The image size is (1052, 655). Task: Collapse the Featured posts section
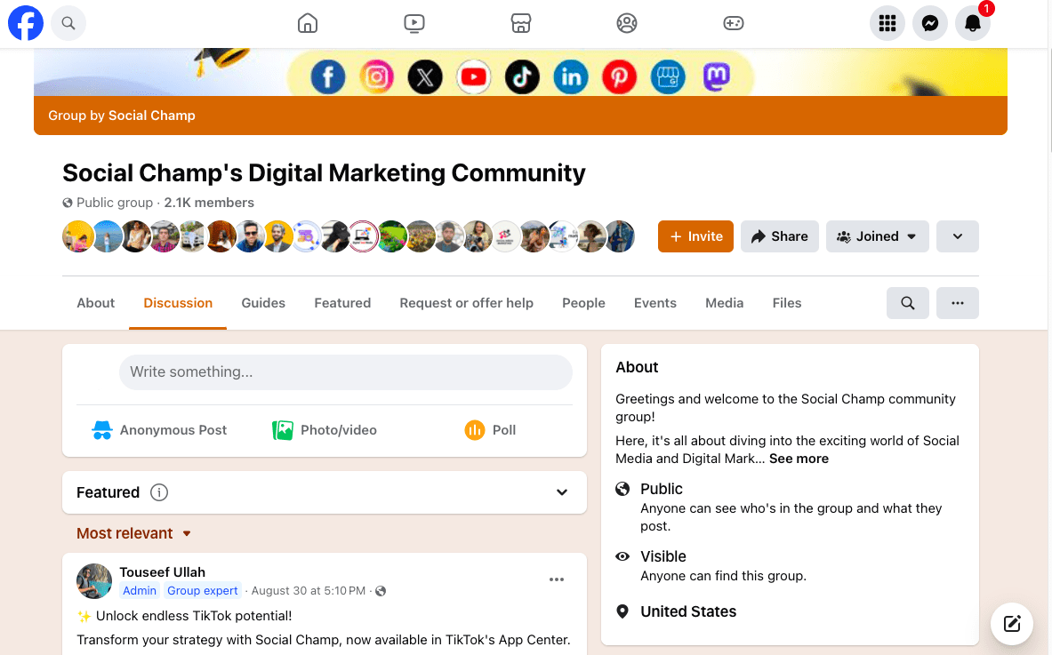tap(561, 491)
